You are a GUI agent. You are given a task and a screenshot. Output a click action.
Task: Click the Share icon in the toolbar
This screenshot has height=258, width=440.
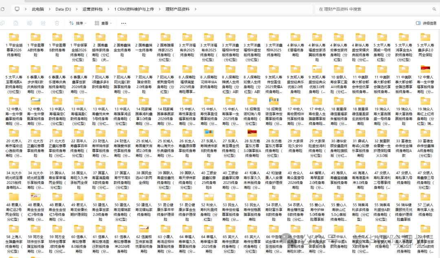[43, 23]
